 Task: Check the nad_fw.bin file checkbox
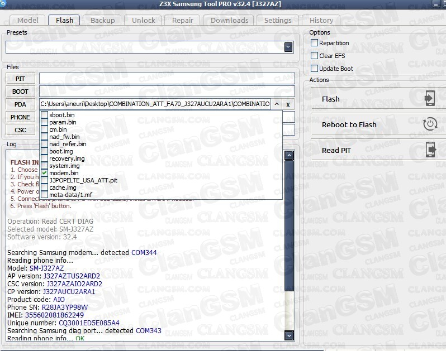pyautogui.click(x=44, y=137)
